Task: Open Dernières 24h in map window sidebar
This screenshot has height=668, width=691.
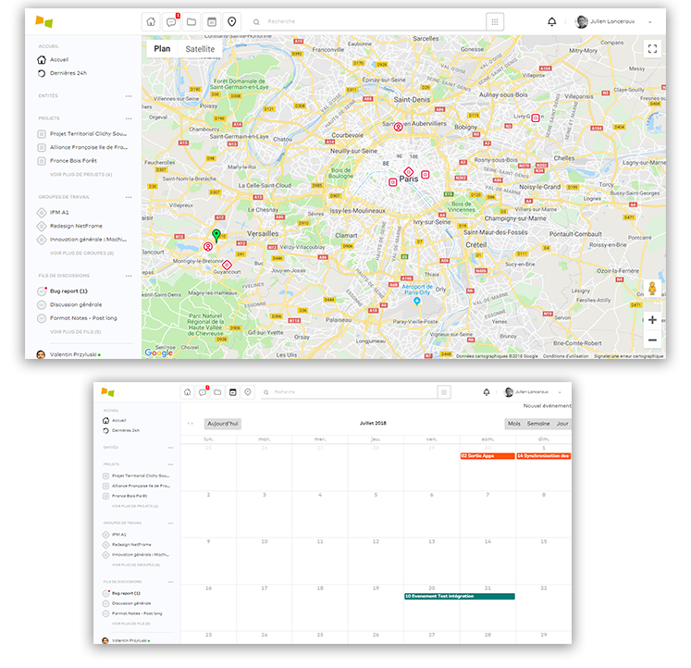Action: 62,73
